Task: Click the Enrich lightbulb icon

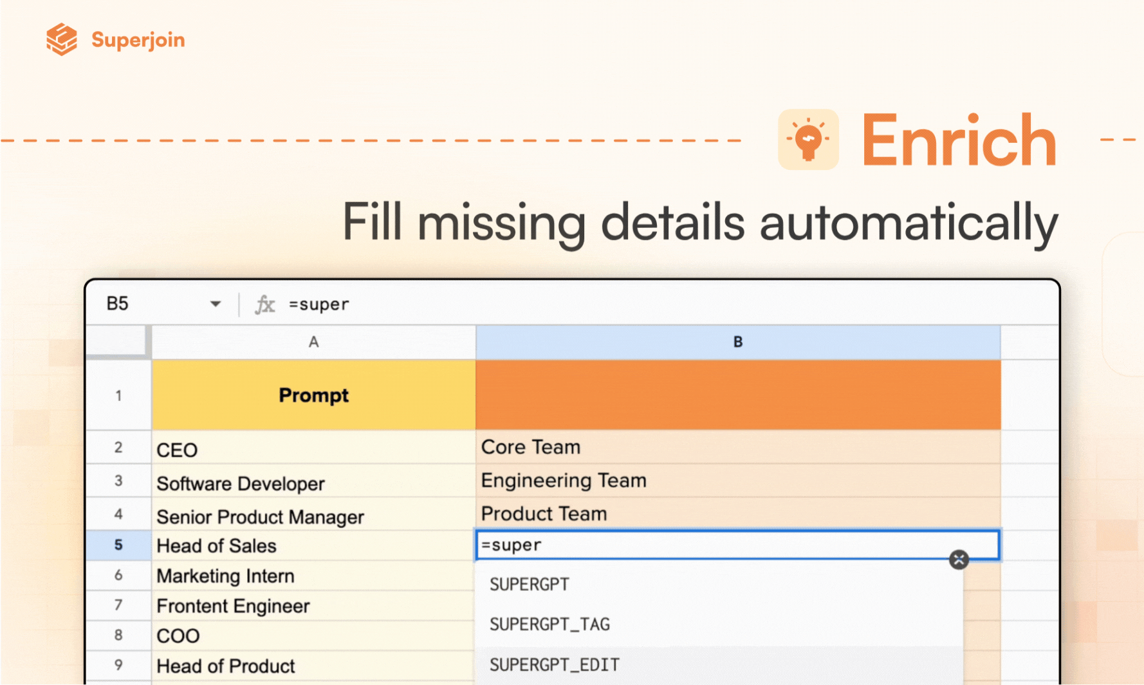Action: [x=808, y=139]
